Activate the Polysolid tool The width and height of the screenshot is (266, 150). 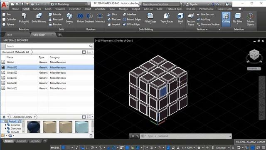point(24,18)
